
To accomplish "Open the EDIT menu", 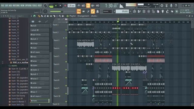I will tap(7, 5).
